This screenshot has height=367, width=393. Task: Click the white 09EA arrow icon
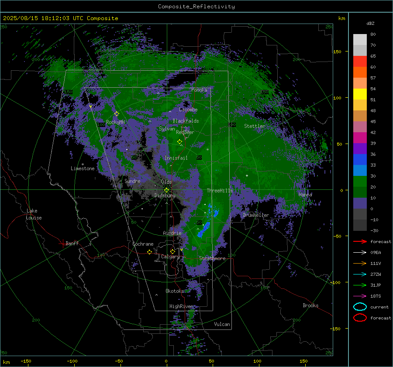360,253
